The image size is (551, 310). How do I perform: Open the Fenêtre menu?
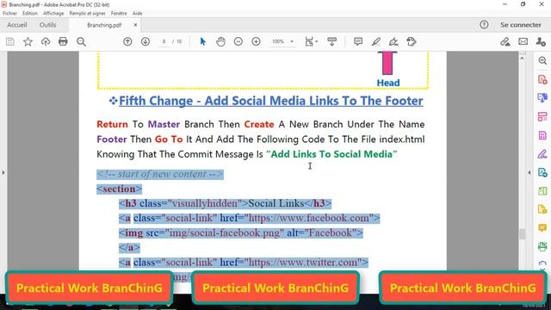tap(119, 13)
